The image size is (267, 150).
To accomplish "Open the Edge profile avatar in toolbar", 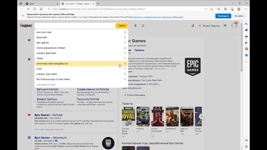I will (239, 9).
